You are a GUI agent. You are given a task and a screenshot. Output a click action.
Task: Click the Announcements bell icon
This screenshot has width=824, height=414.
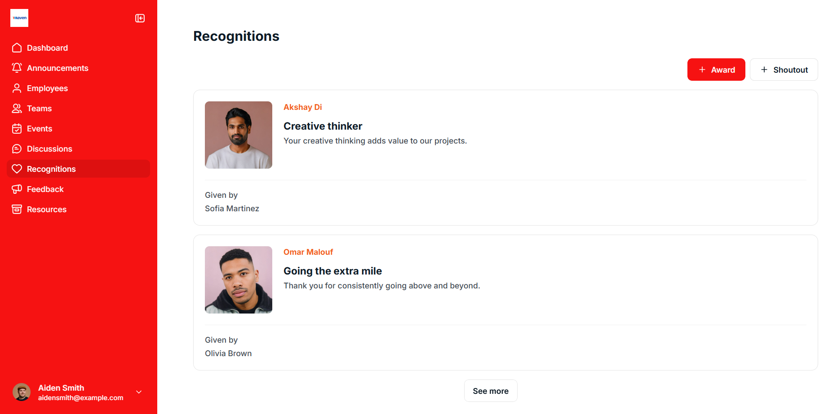[x=17, y=68]
